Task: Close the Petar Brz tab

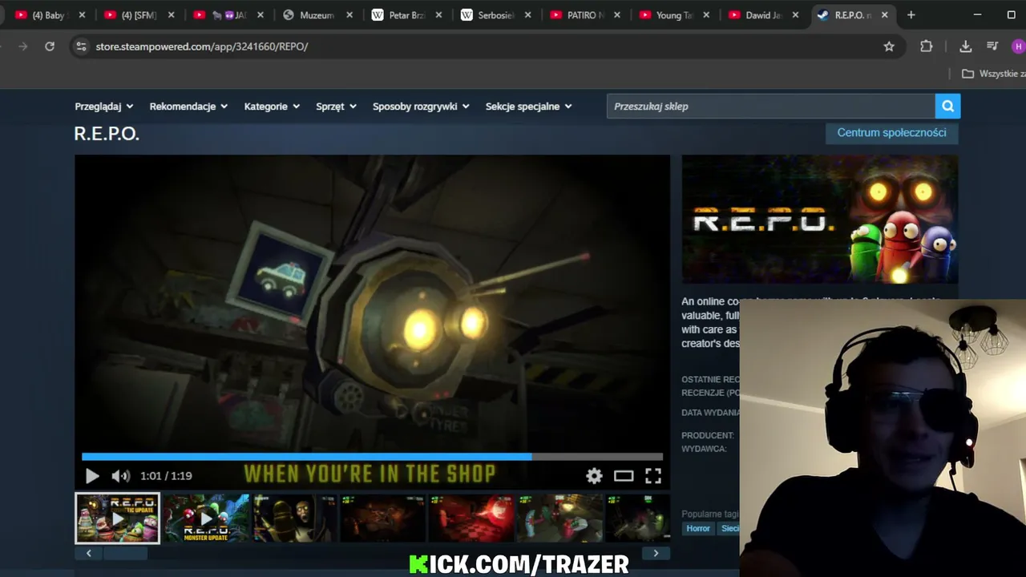Action: click(x=438, y=15)
